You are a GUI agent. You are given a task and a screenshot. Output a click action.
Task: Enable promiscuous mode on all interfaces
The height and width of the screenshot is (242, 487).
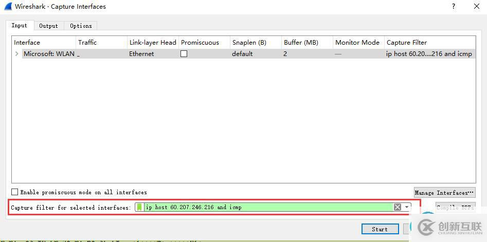click(x=14, y=192)
